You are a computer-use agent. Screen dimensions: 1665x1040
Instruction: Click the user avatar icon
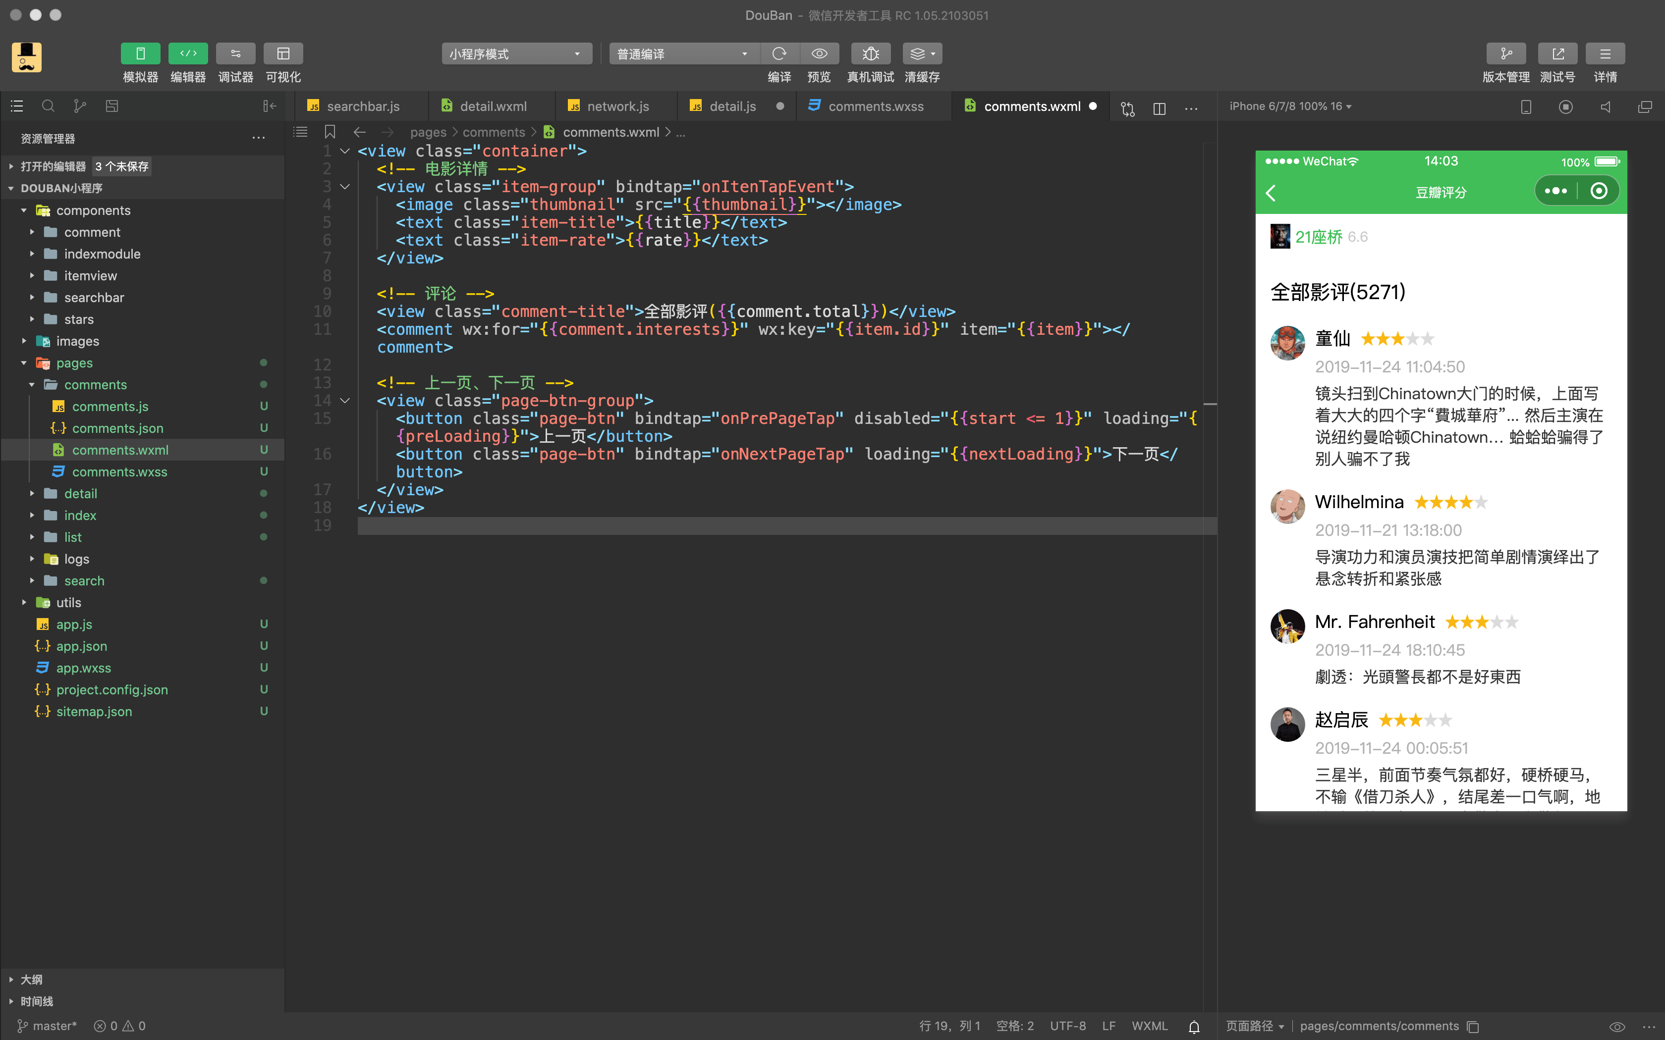click(27, 57)
